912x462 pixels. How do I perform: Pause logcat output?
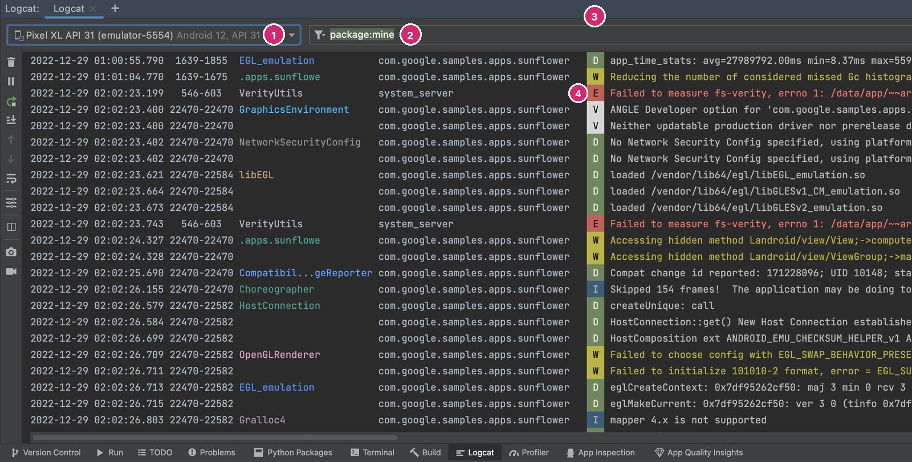11,81
